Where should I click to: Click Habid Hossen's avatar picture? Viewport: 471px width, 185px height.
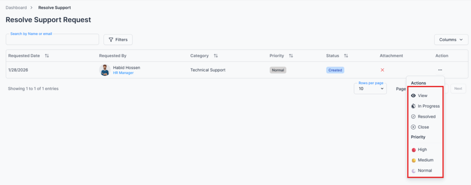click(x=105, y=70)
